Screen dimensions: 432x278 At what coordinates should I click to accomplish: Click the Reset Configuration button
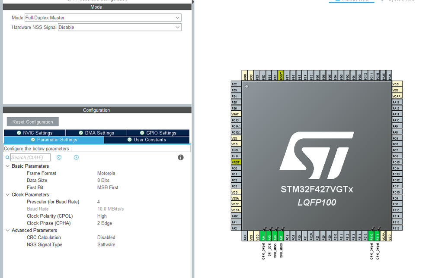tap(33, 122)
